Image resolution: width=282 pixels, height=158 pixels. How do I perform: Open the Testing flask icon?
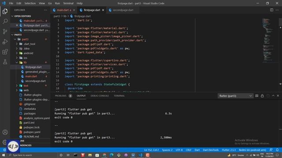pyautogui.click(x=5, y=62)
